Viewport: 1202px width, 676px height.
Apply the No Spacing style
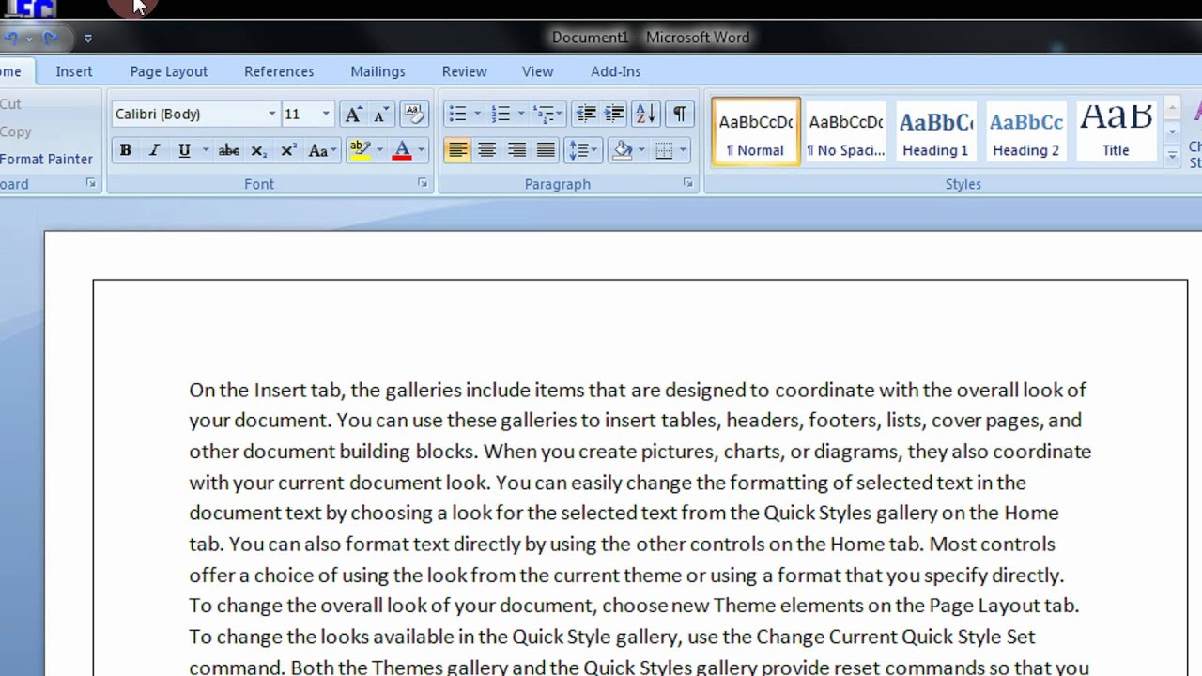(x=846, y=132)
